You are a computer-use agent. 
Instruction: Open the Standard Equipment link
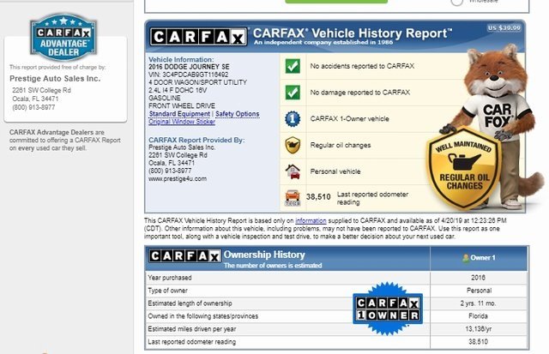[x=179, y=114]
